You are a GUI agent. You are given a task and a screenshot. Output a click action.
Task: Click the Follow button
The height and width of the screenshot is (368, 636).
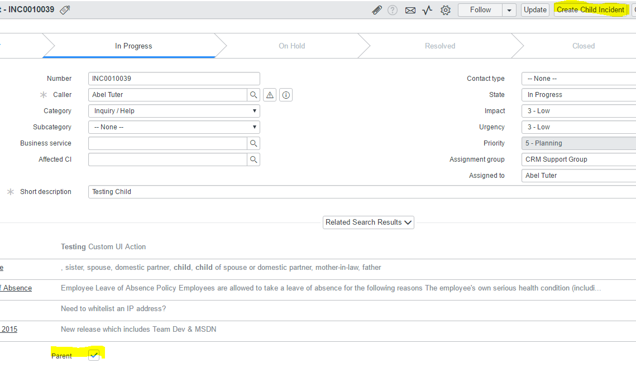tap(480, 10)
